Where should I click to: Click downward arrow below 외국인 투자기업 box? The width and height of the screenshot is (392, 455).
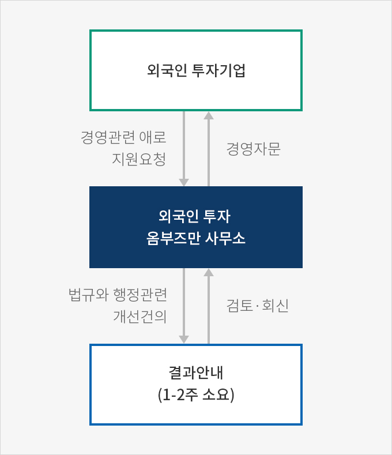click(184, 149)
